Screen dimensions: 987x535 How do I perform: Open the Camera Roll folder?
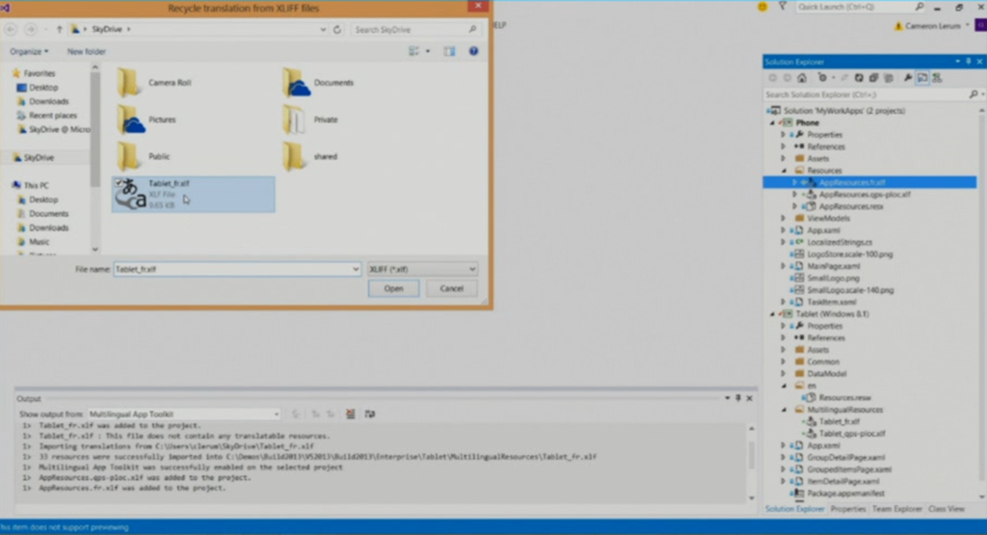tap(154, 83)
